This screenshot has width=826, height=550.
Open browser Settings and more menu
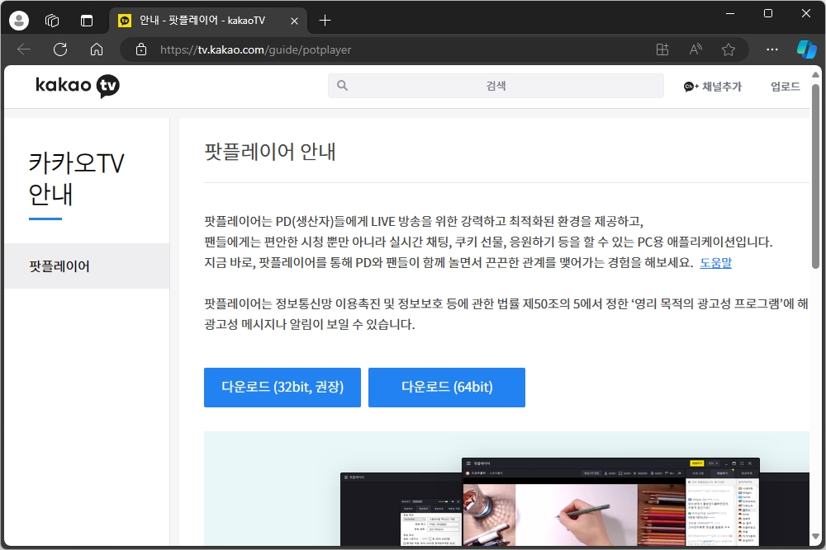click(772, 49)
